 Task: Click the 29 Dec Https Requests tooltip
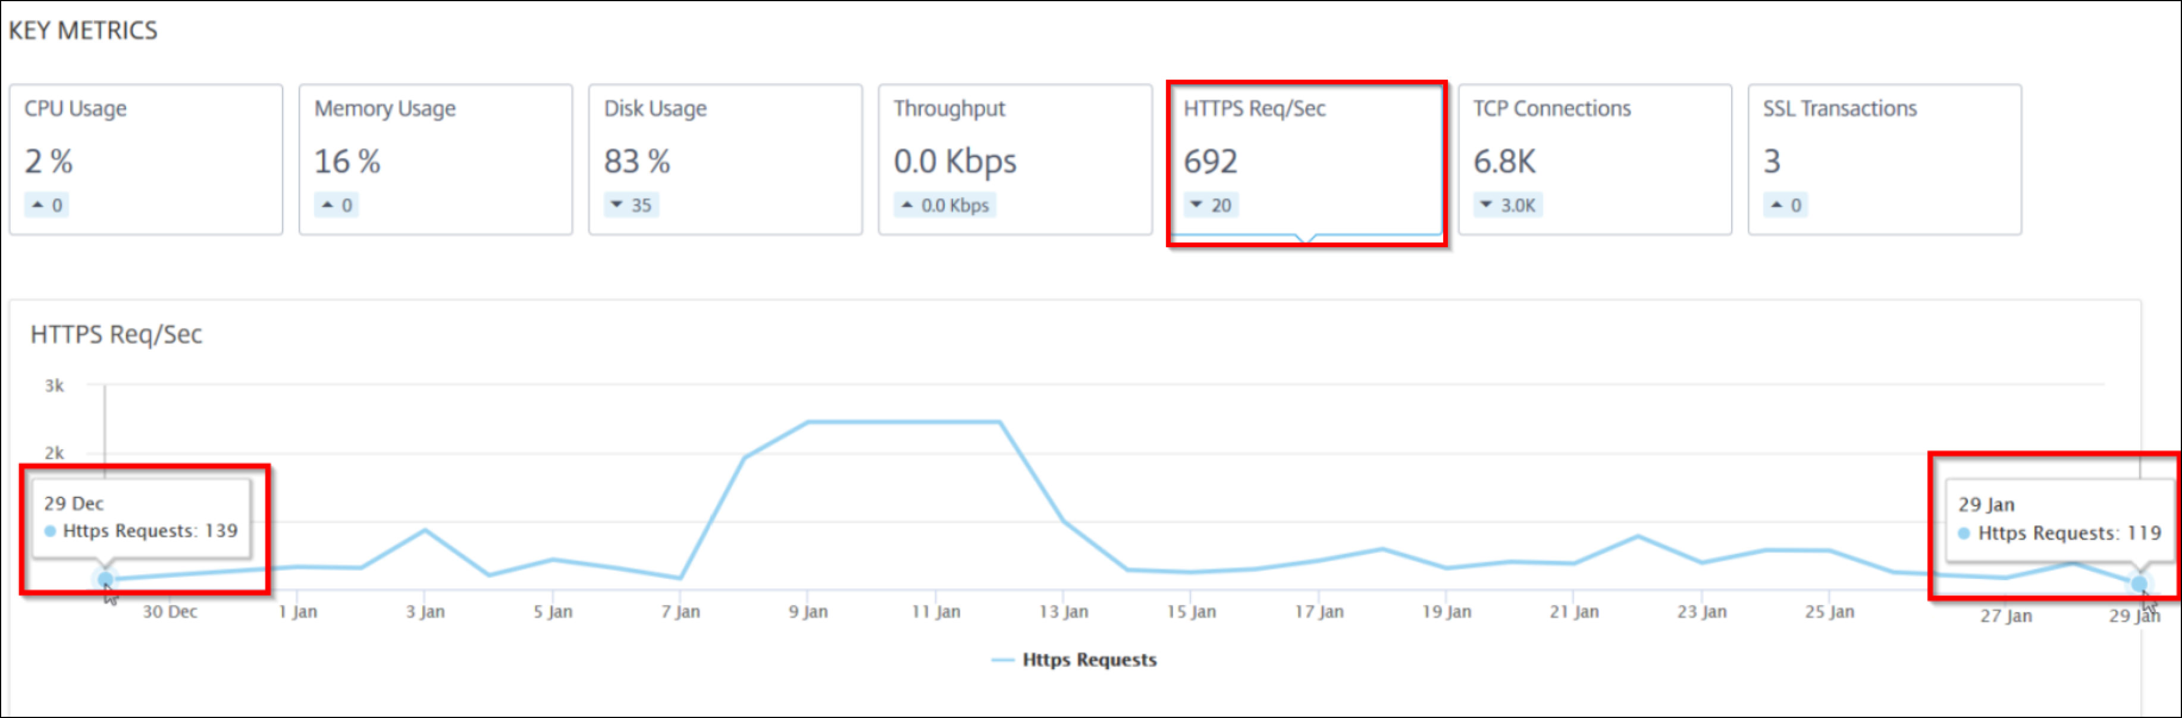[x=142, y=518]
